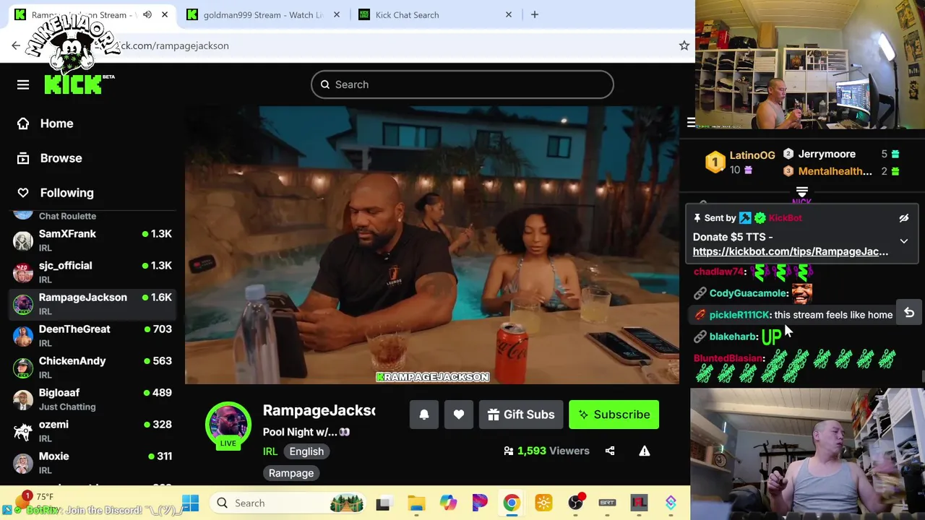The image size is (925, 520).
Task: Follow the channel with heart button
Action: pos(459,415)
